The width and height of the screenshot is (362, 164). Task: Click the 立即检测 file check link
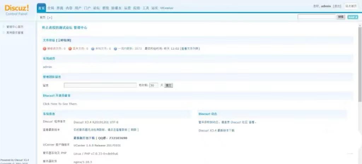(64, 40)
